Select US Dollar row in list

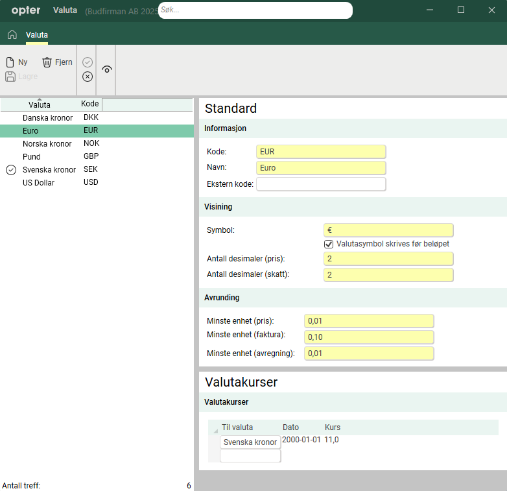[39, 183]
